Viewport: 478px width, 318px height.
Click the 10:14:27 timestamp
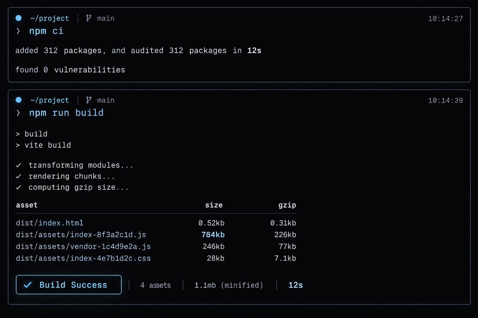tap(446, 19)
